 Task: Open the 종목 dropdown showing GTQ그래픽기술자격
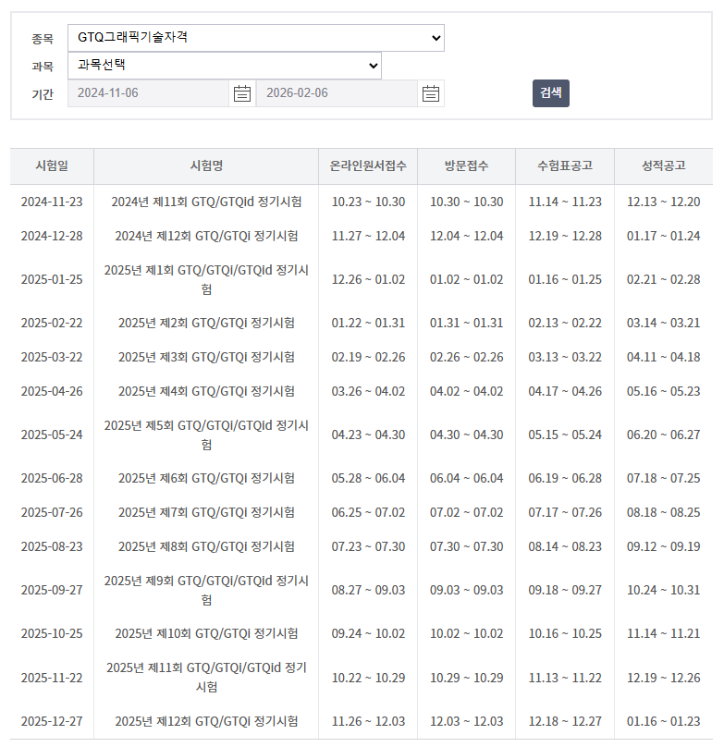coord(256,38)
